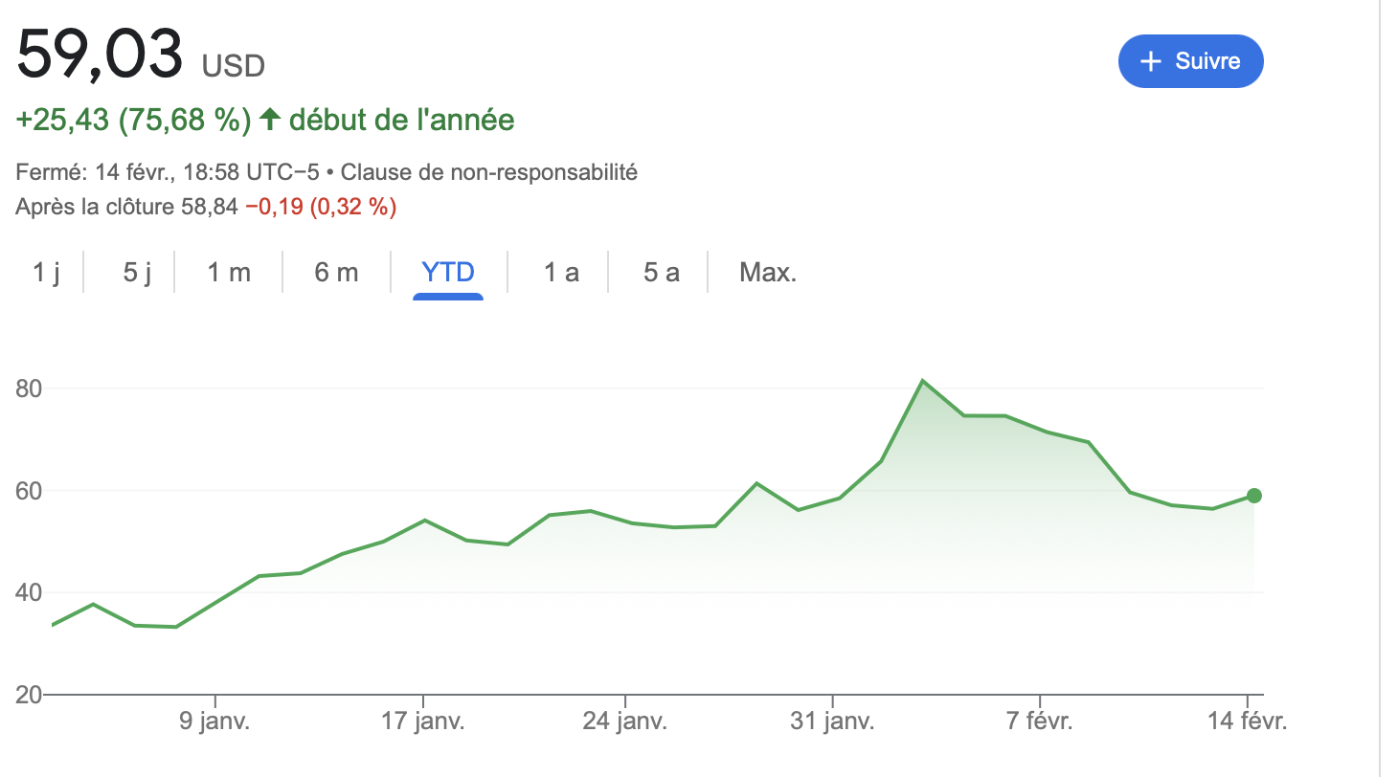Click the 31 janv. axis label
Image resolution: width=1398 pixels, height=777 pixels.
point(833,721)
